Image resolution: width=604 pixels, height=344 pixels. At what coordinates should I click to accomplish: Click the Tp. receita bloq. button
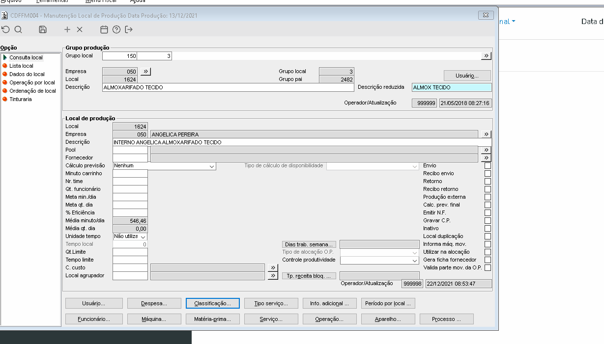(x=309, y=276)
